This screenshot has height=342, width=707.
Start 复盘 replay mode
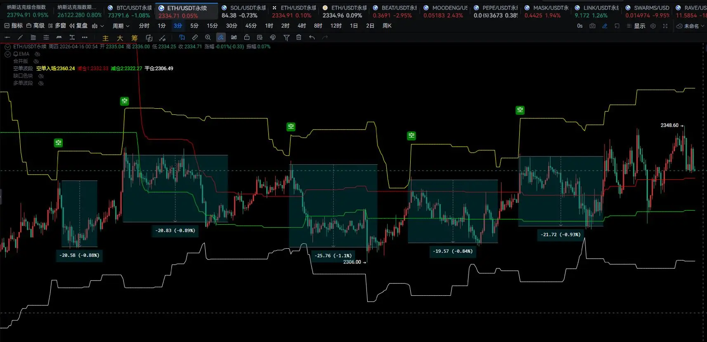[78, 26]
